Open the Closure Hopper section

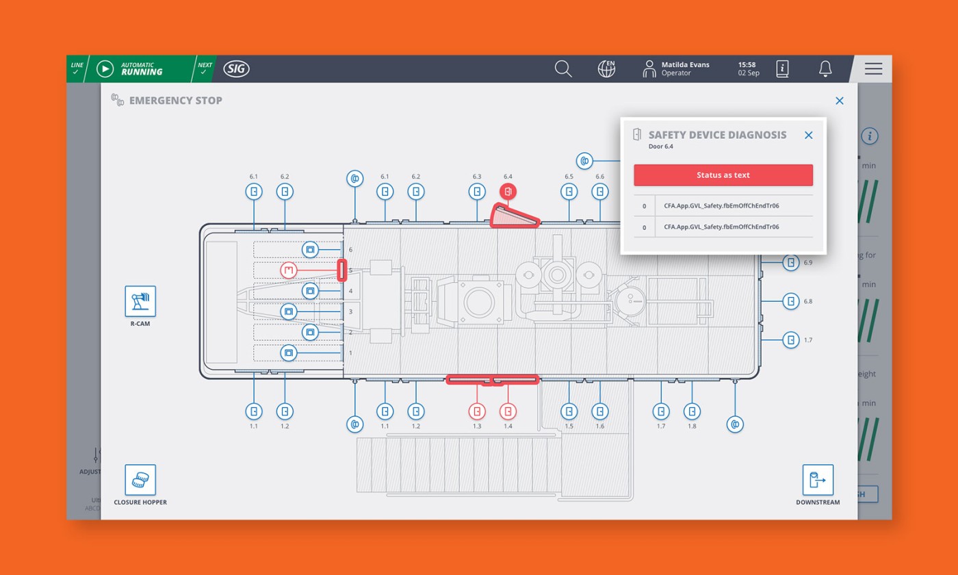click(140, 481)
